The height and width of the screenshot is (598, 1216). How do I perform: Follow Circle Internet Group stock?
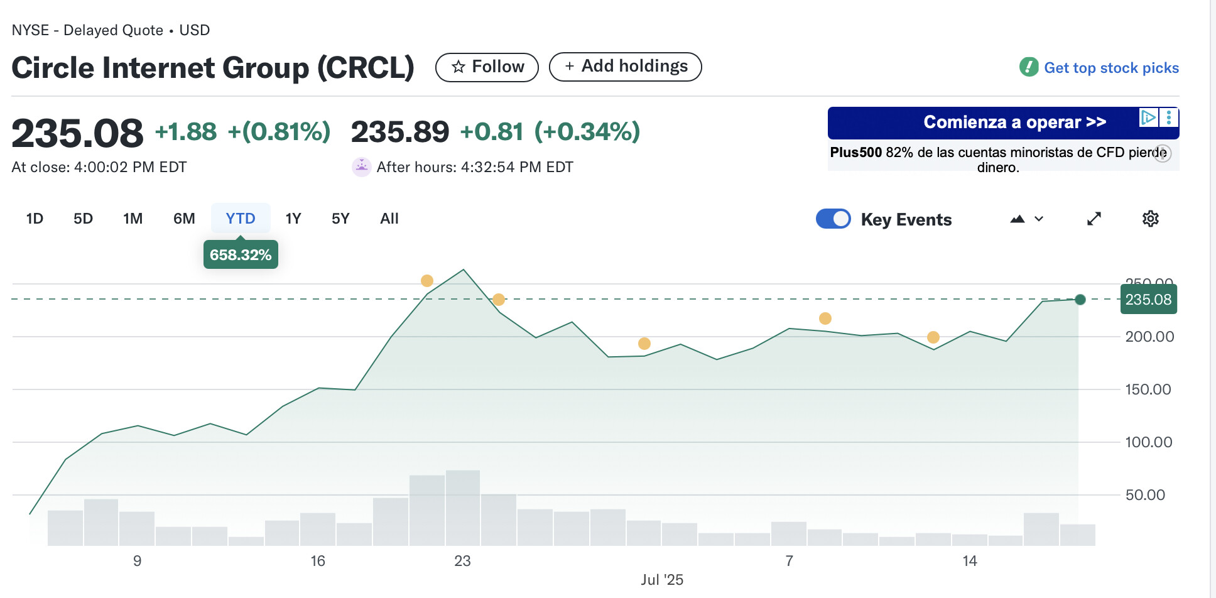tap(487, 67)
